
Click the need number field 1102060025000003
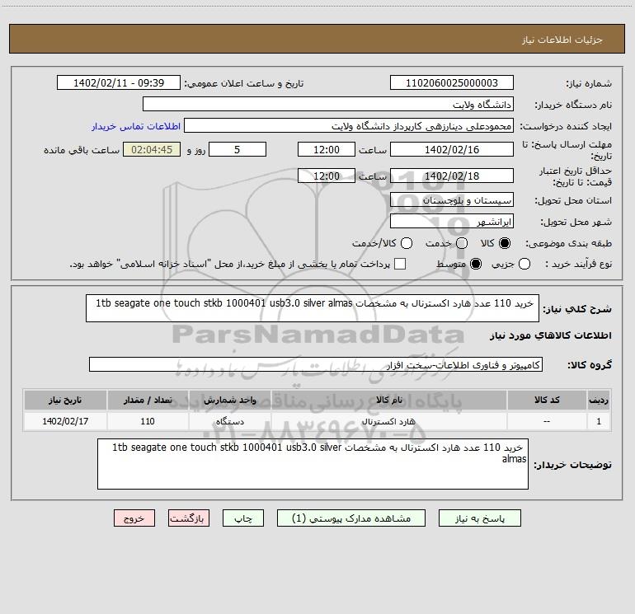point(452,83)
